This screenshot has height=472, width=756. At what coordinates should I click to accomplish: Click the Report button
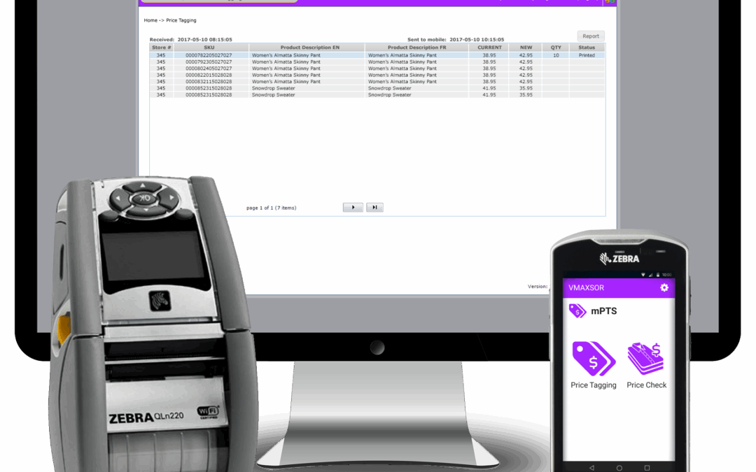591,36
